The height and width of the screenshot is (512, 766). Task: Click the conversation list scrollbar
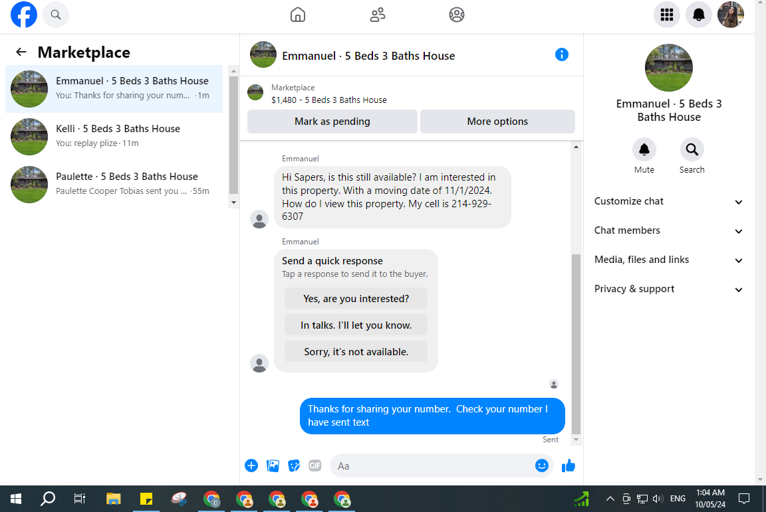(x=233, y=134)
